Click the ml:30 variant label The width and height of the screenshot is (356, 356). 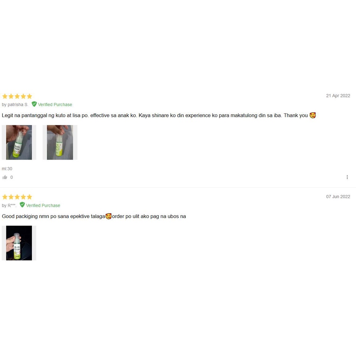click(x=7, y=169)
